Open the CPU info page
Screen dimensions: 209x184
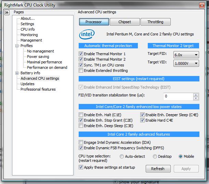(28, 29)
